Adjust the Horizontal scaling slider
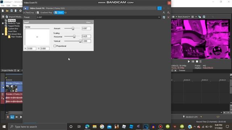Viewport: 232px width, 130px height. tap(74, 36)
